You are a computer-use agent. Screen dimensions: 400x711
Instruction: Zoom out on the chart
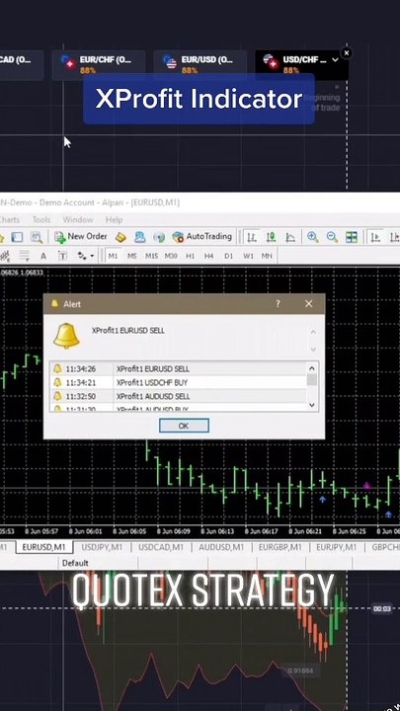tap(332, 237)
